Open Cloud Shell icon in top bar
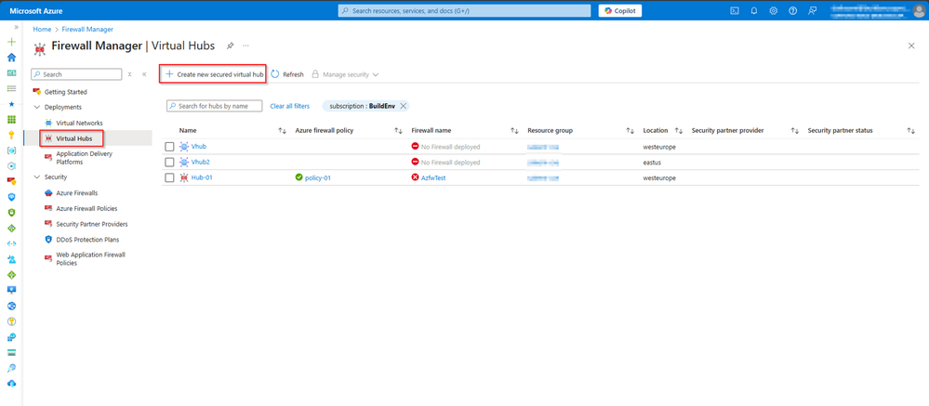Screen dimensions: 929x406 click(x=735, y=10)
